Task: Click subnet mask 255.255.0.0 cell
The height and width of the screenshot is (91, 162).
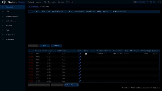Action: pyautogui.click(x=118, y=54)
